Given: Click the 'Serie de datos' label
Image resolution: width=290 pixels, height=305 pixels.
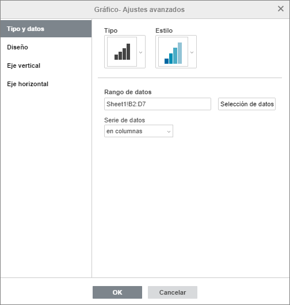Looking at the screenshot, I should pos(124,120).
